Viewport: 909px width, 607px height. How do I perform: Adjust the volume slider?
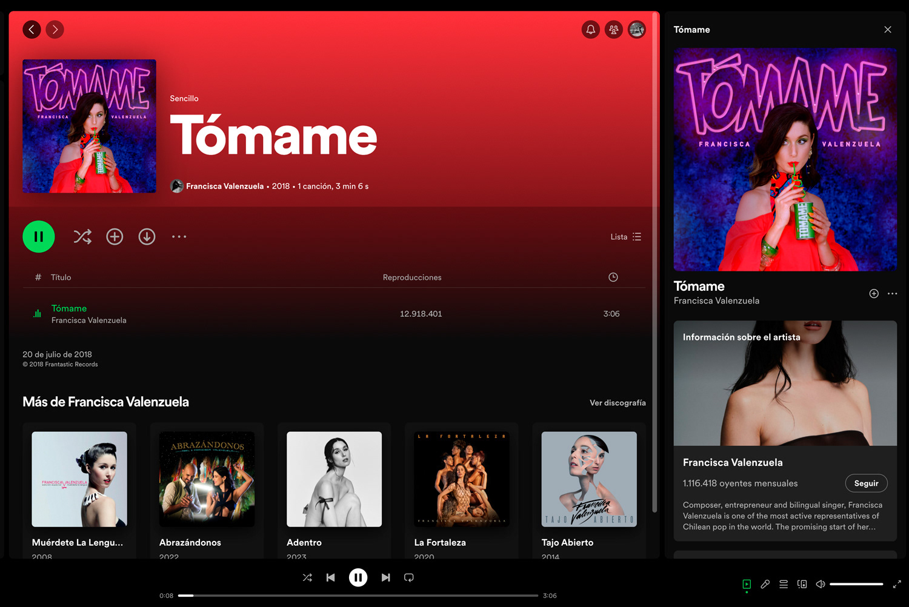(856, 584)
